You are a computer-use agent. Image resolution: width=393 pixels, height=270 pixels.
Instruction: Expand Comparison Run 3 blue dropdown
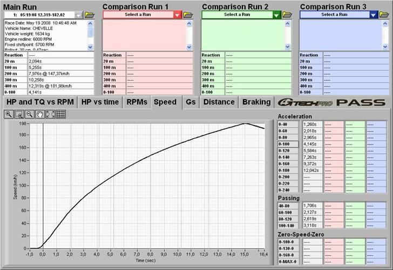coord(373,15)
